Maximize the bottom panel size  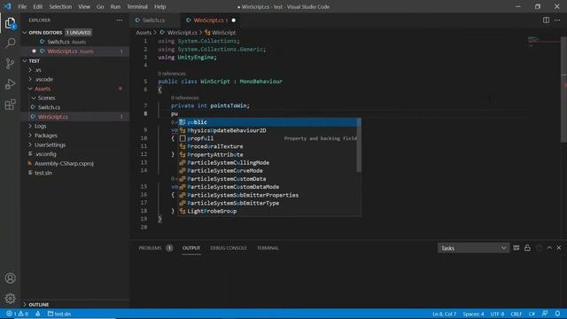click(x=549, y=248)
